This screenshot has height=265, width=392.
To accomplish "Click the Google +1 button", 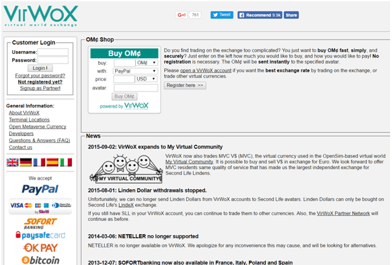I will 181,15.
